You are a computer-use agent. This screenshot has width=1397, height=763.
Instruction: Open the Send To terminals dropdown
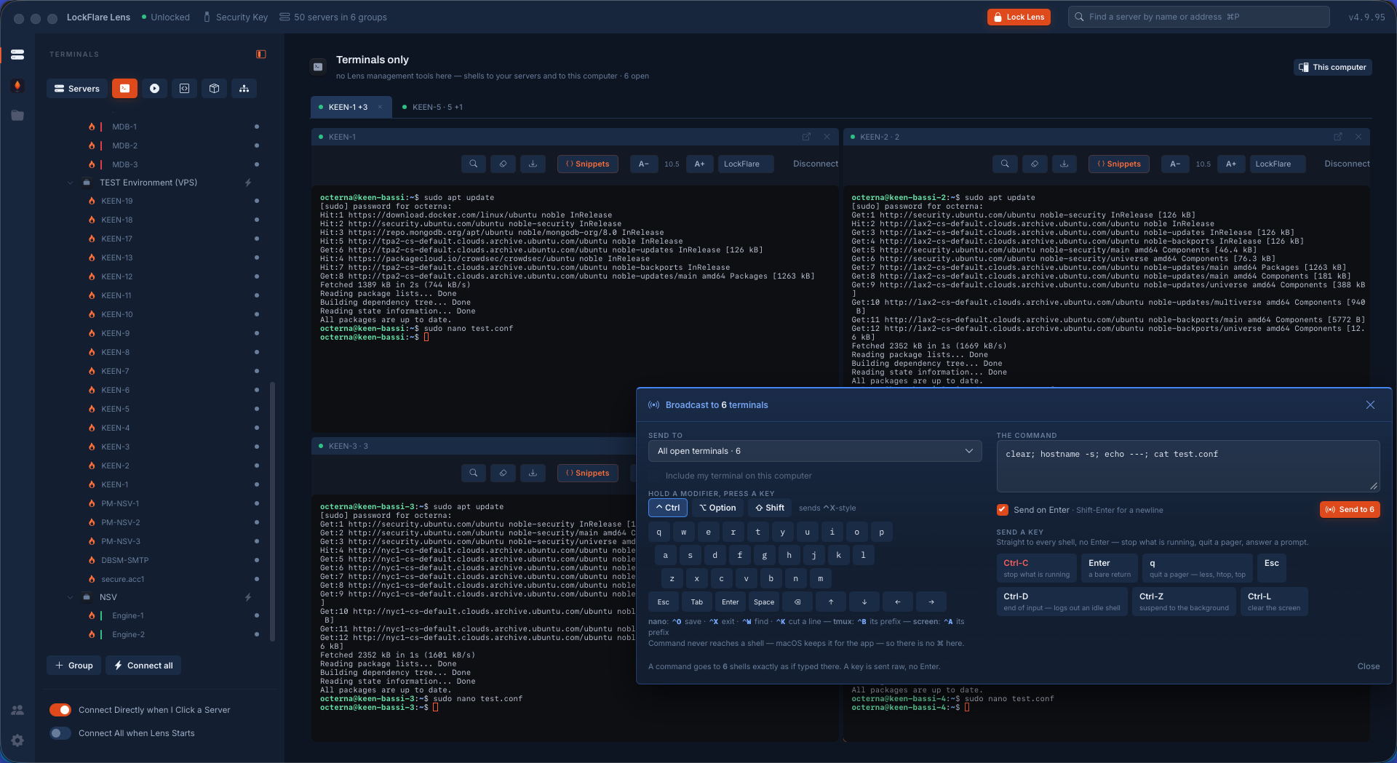pos(815,451)
